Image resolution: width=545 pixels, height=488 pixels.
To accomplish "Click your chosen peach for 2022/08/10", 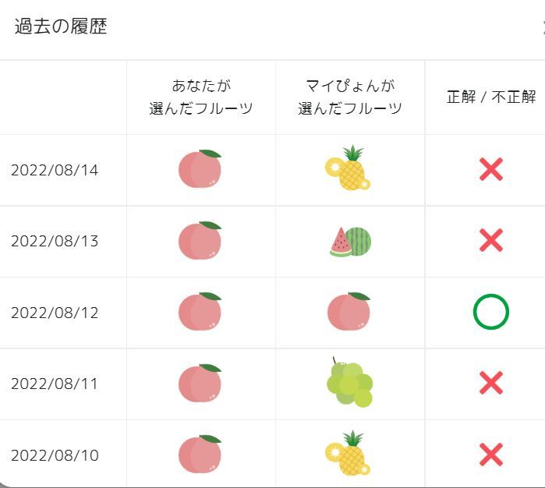I will [200, 454].
